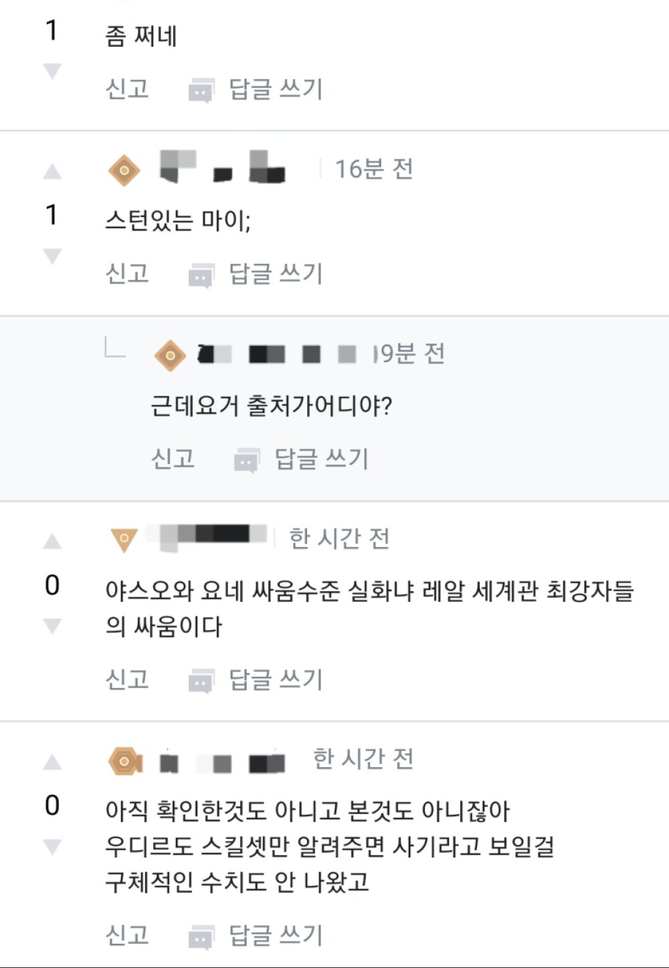Image resolution: width=669 pixels, height=968 pixels.
Task: Downvote the '아직 확인한것도' comment
Action: (x=52, y=846)
